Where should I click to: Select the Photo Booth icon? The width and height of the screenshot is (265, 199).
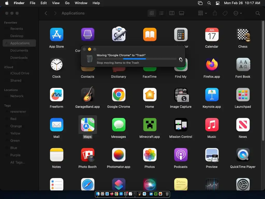tap(87, 155)
